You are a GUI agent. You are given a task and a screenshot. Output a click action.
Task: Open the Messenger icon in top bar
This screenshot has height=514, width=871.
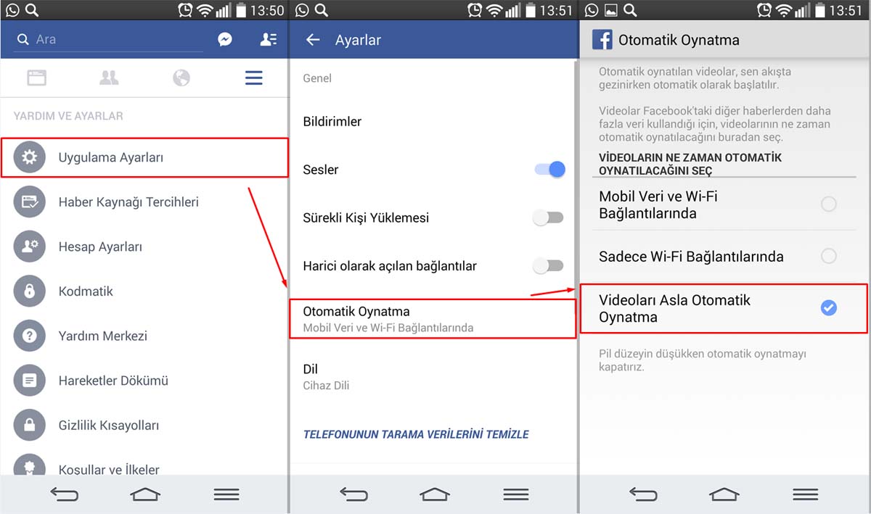coord(225,40)
